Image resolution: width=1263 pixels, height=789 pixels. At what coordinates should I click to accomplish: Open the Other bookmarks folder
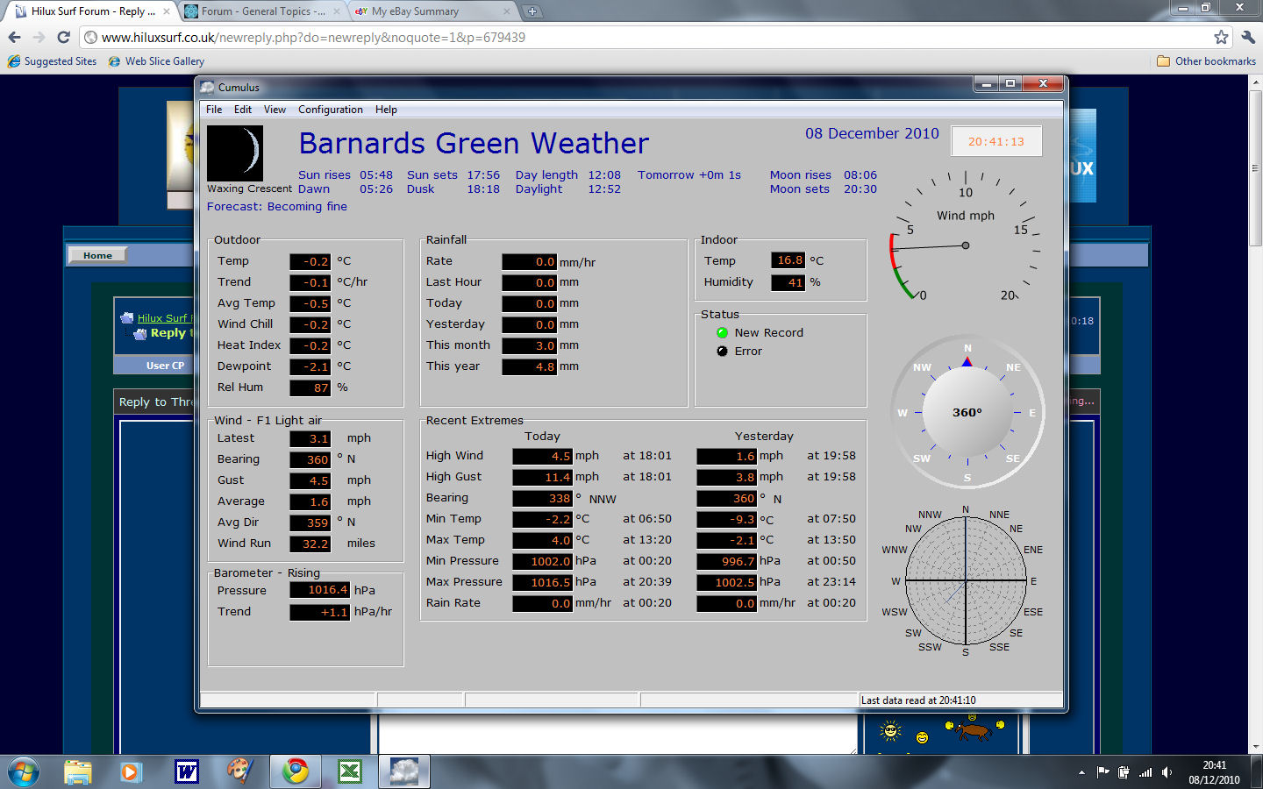pyautogui.click(x=1206, y=61)
